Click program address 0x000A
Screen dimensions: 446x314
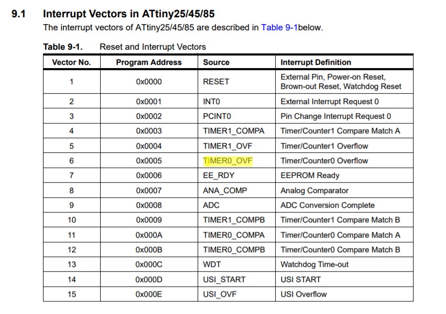pos(149,235)
